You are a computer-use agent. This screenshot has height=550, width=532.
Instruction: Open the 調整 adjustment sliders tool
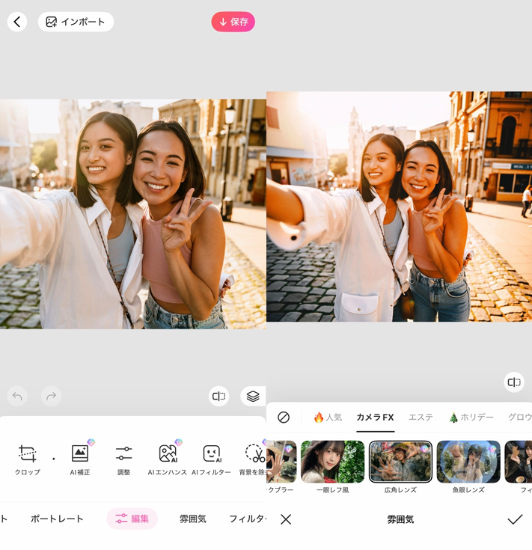(x=123, y=460)
